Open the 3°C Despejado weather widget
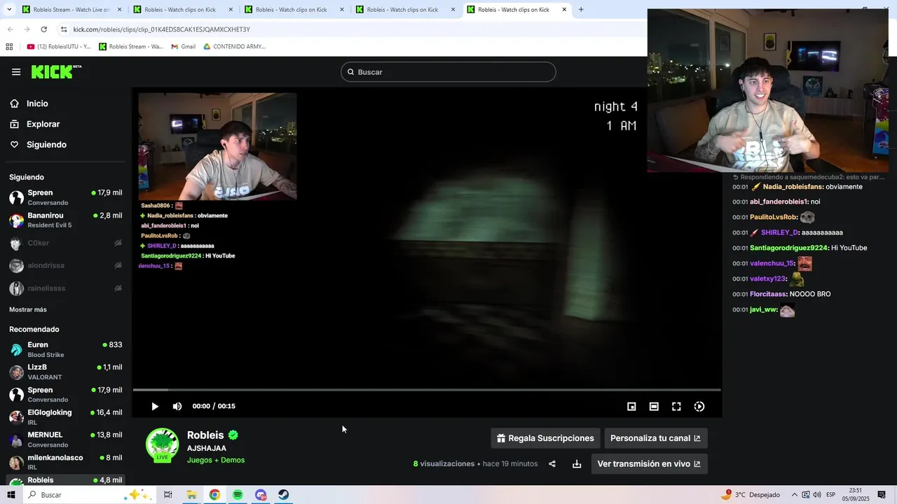 pos(751,495)
